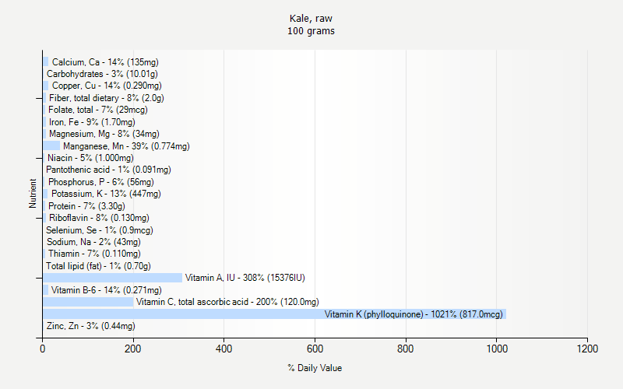Select the Carbohydrates - 3% label

pos(102,74)
